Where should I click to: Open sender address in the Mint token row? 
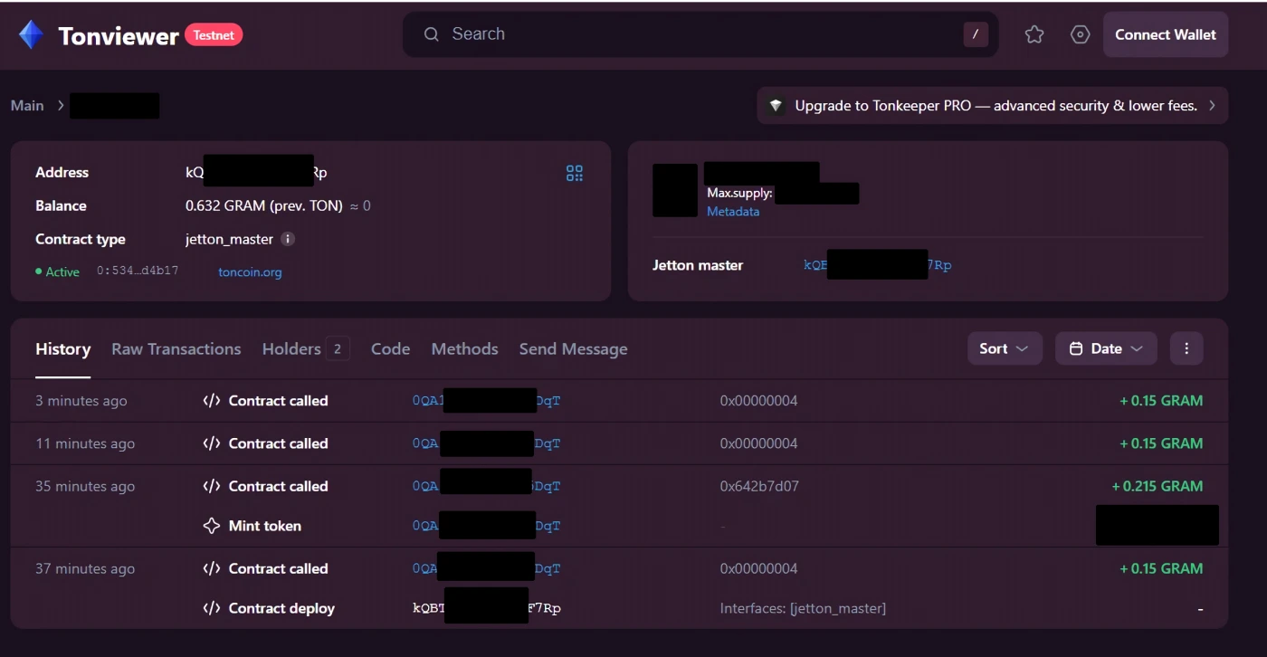(487, 526)
